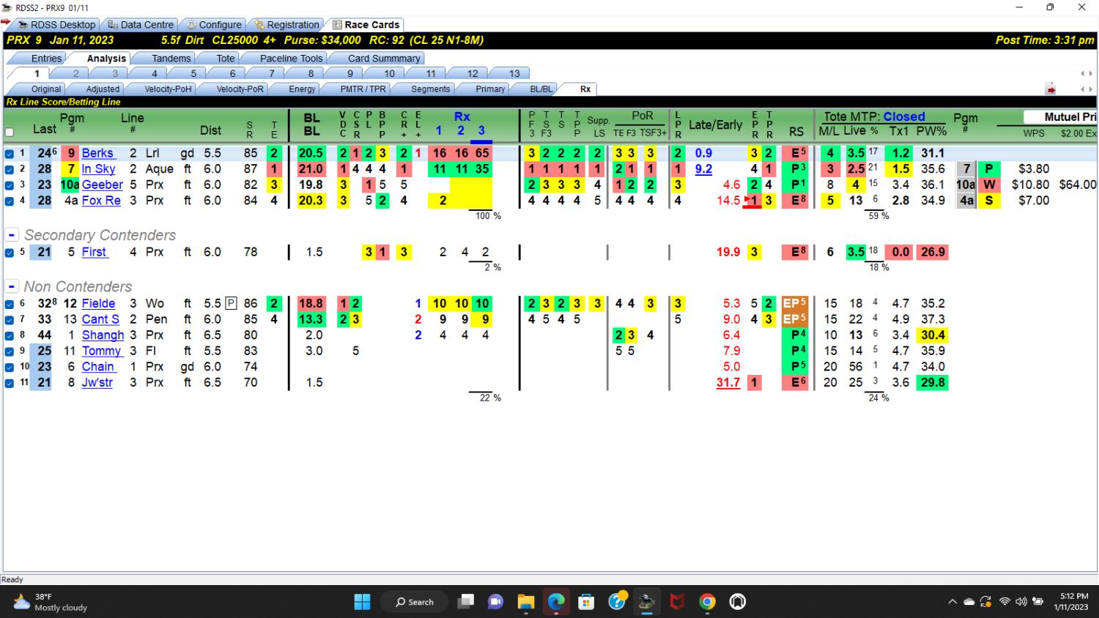Image resolution: width=1099 pixels, height=618 pixels.
Task: Open Microsoft Store from taskbar
Action: pyautogui.click(x=586, y=602)
